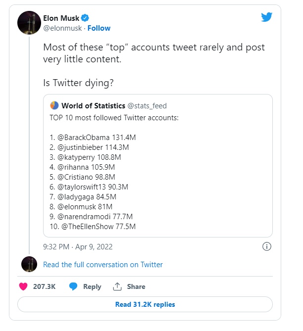The height and width of the screenshot is (331, 303).
Task: Click the World of Statistics account name
Action: (93, 105)
